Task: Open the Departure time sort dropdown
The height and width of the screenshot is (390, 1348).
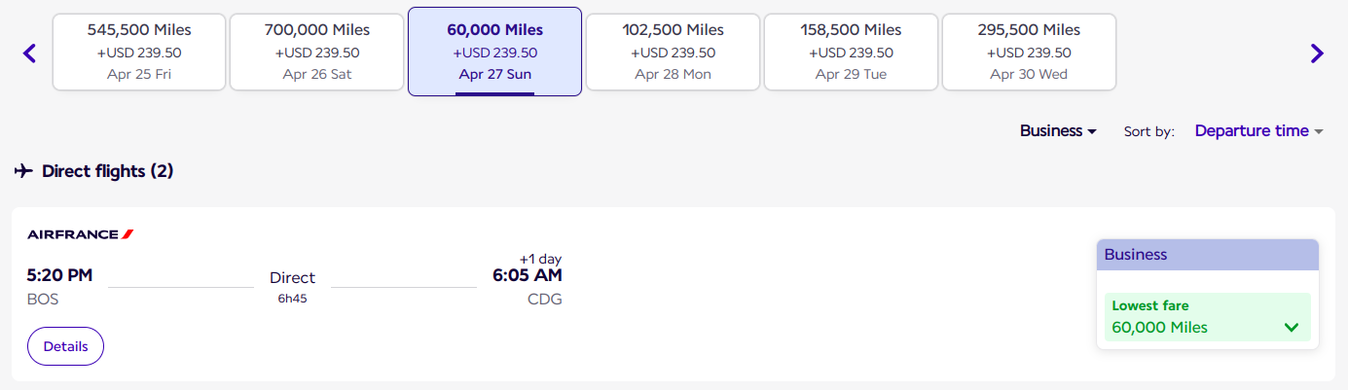Action: tap(1259, 130)
